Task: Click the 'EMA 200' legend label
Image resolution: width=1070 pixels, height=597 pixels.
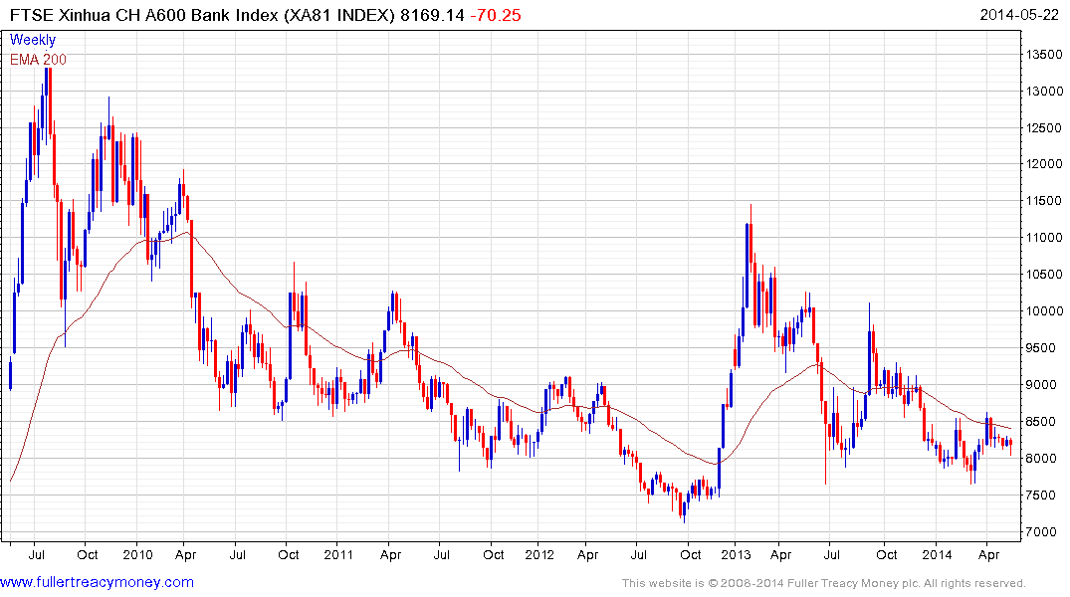Action: click(38, 60)
